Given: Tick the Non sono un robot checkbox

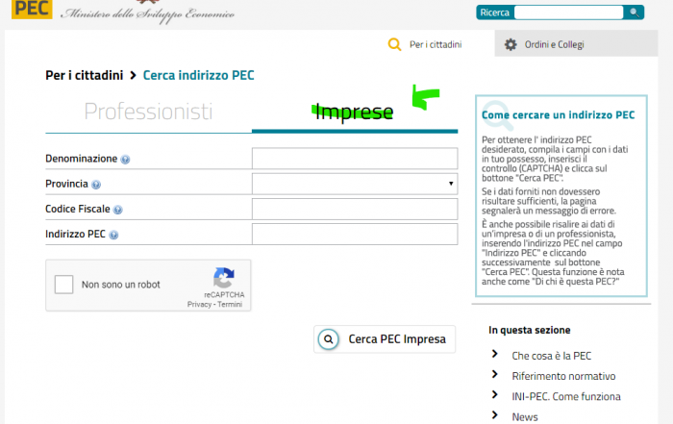Looking at the screenshot, I should pos(64,285).
